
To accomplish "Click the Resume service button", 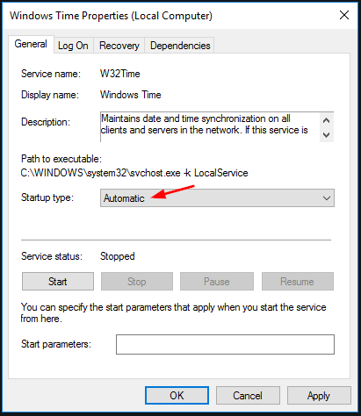I will 298,282.
